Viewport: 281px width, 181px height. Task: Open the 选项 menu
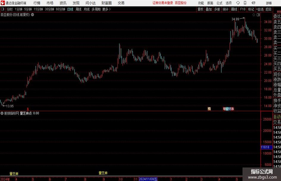tap(228, 3)
